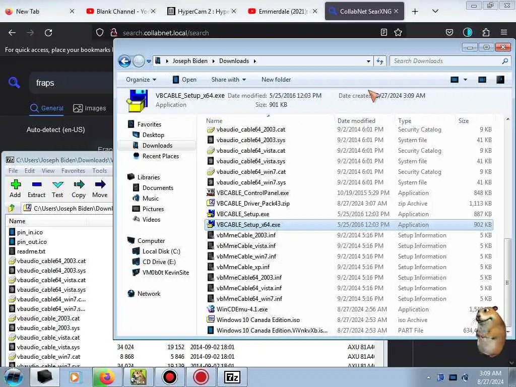Reload the Firefox page
This screenshot has width=516, height=387.
point(48,33)
